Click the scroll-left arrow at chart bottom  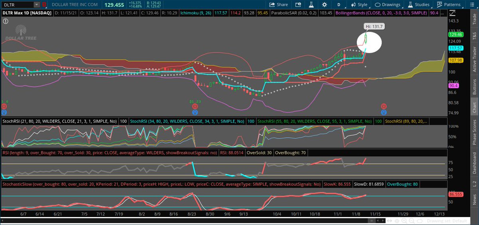(x=378, y=221)
